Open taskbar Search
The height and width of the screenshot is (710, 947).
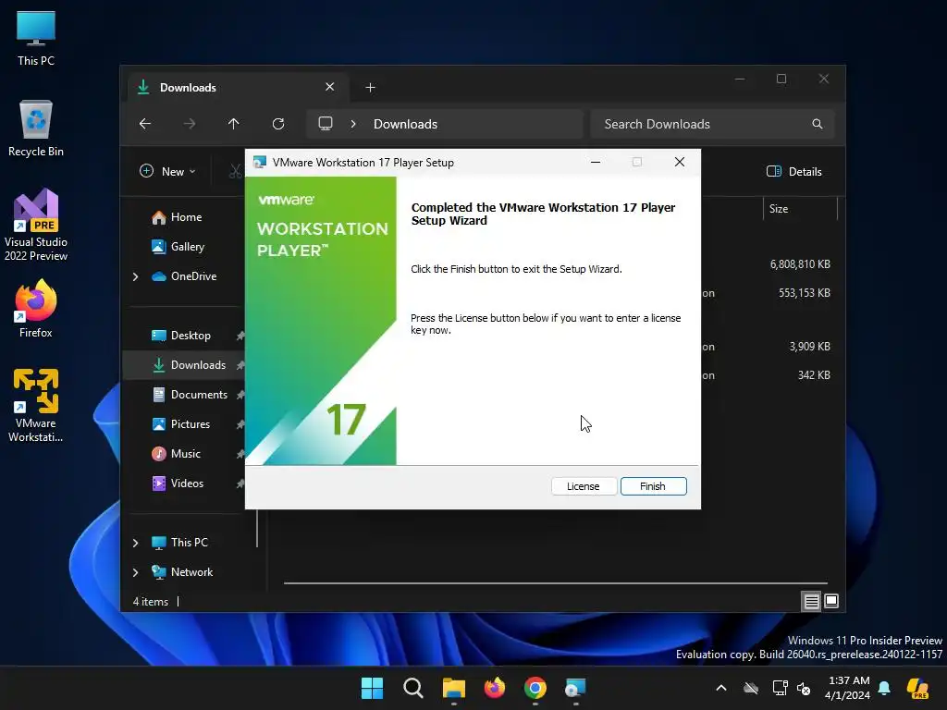pos(413,688)
